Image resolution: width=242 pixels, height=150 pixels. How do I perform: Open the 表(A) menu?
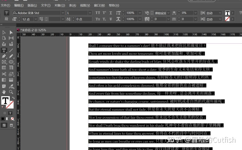73,5
